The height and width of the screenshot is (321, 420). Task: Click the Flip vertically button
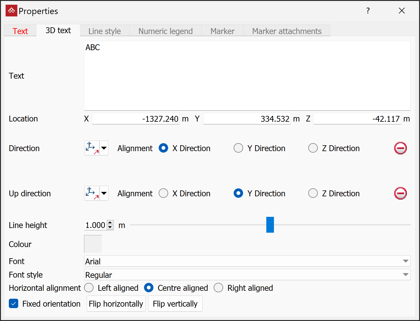[x=175, y=304]
